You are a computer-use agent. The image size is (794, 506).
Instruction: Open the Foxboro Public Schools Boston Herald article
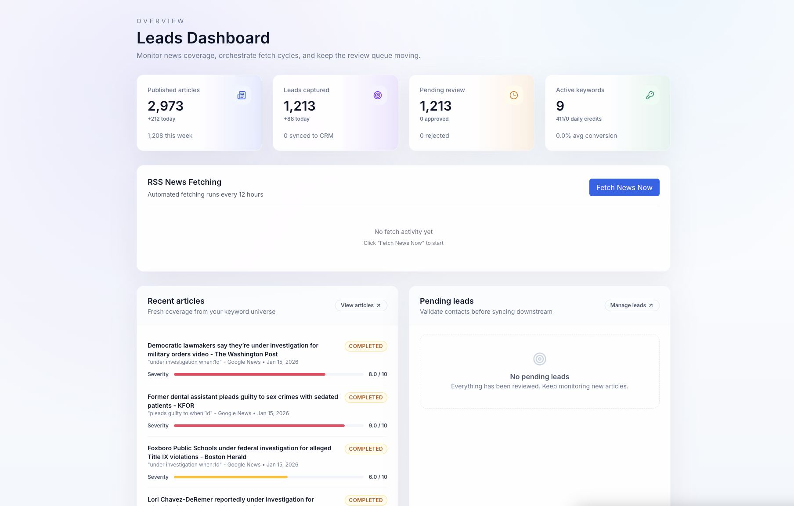point(239,452)
